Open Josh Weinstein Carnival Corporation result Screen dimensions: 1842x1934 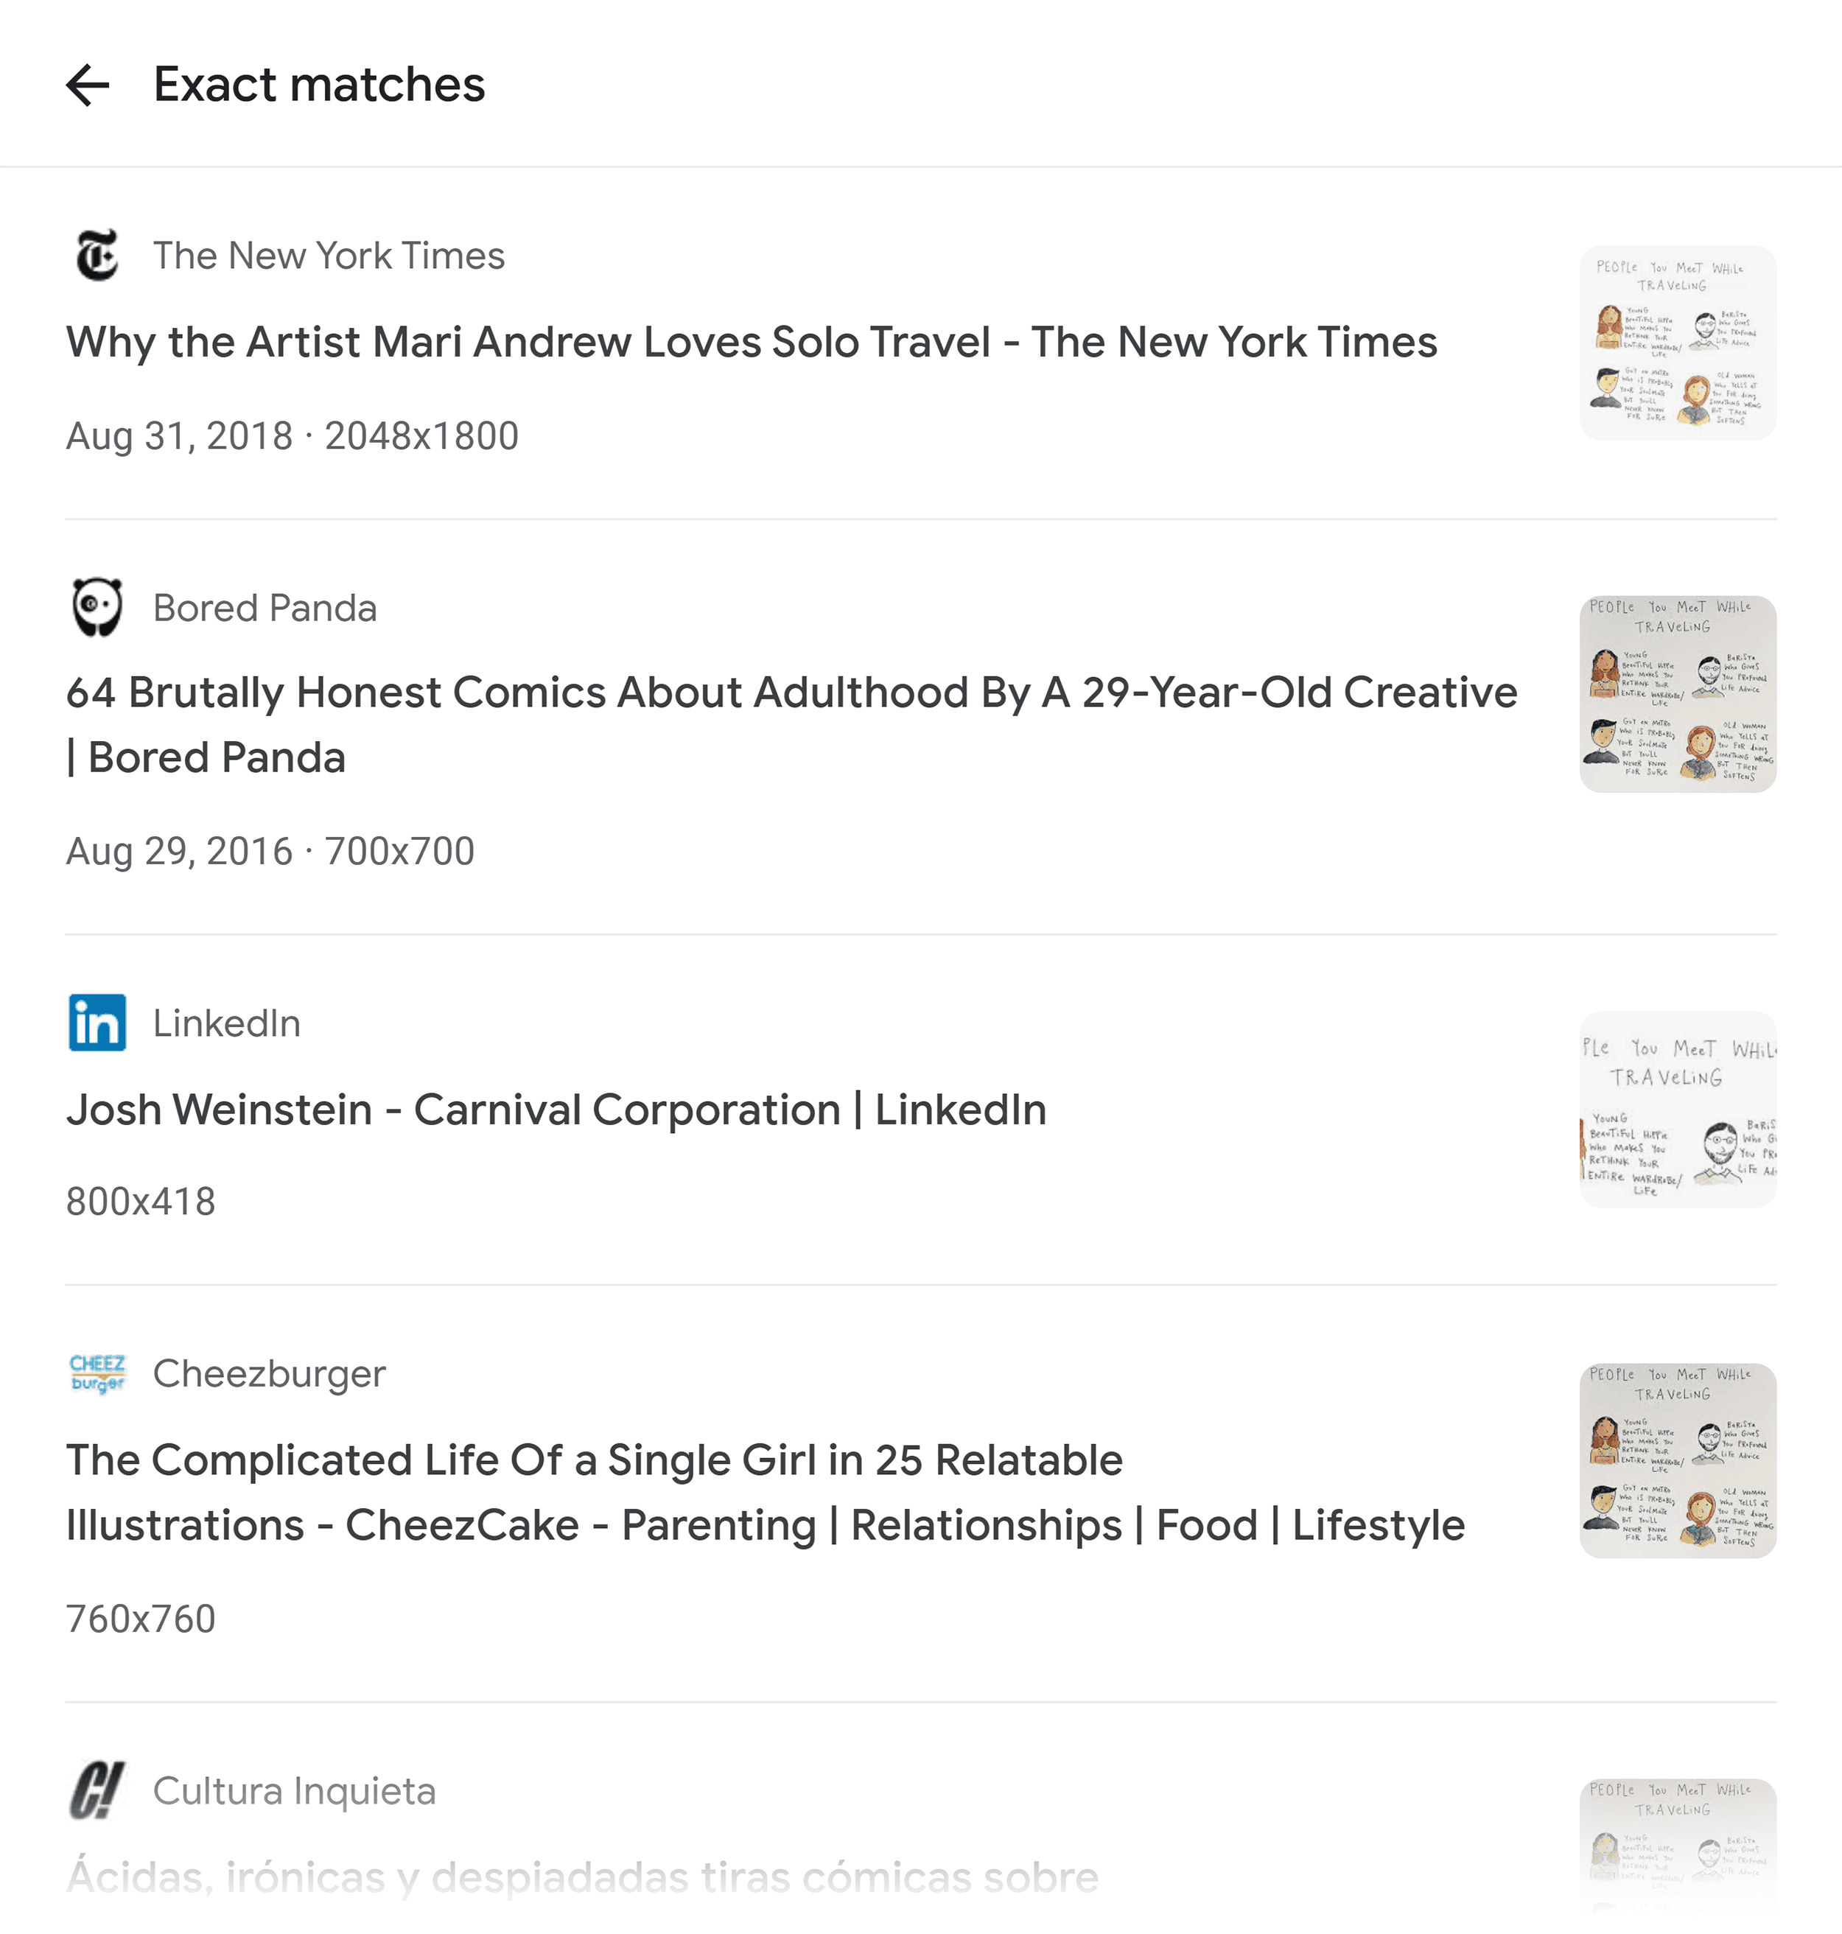[556, 1110]
